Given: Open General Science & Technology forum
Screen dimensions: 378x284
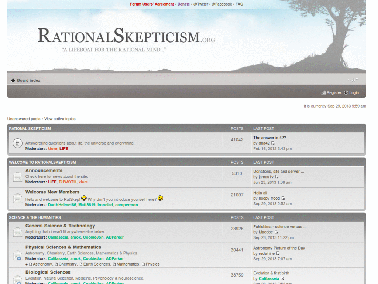Looking at the screenshot, I should point(60,226).
